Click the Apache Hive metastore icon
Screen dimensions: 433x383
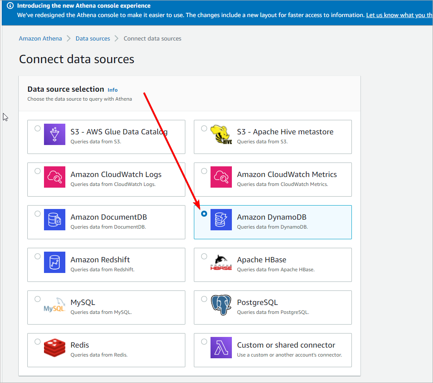(221, 134)
